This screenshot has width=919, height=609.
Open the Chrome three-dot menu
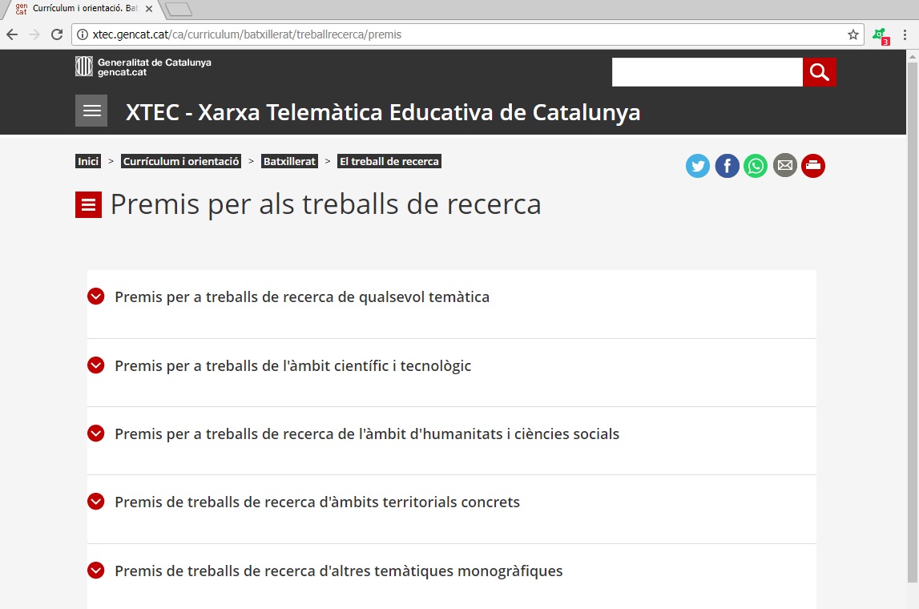pyautogui.click(x=905, y=34)
